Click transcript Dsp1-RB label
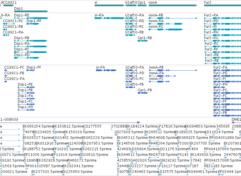Image resolution: width=241 pixels, height=176 pixels. pos(22,38)
